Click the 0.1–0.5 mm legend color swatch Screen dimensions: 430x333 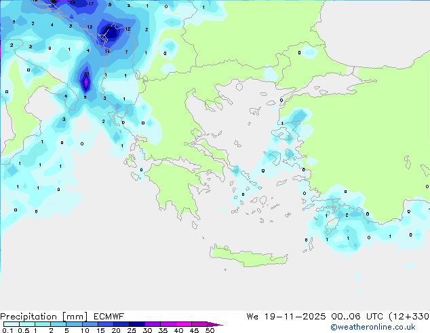click(x=12, y=324)
